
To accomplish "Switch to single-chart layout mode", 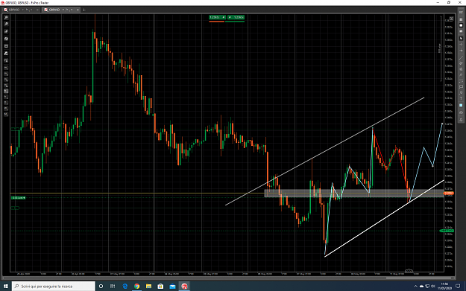I will 461,25.
